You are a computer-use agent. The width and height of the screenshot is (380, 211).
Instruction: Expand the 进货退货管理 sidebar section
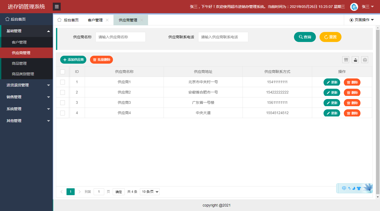point(26,85)
